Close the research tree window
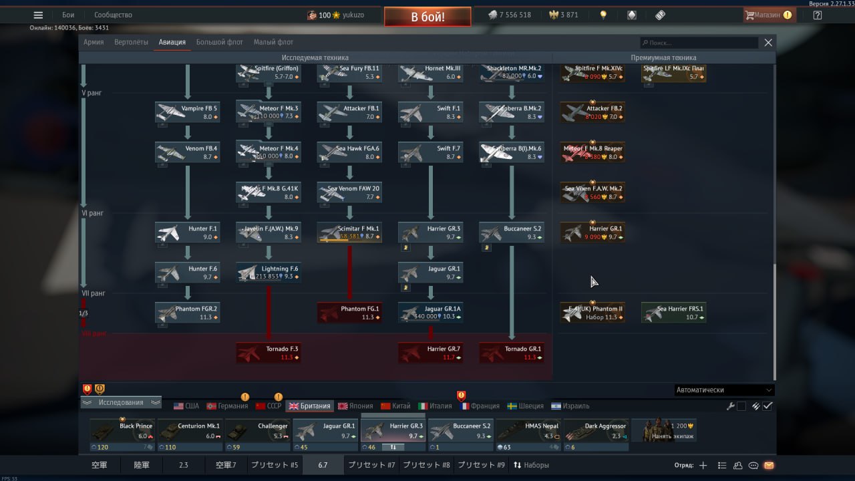855x481 pixels. point(768,42)
